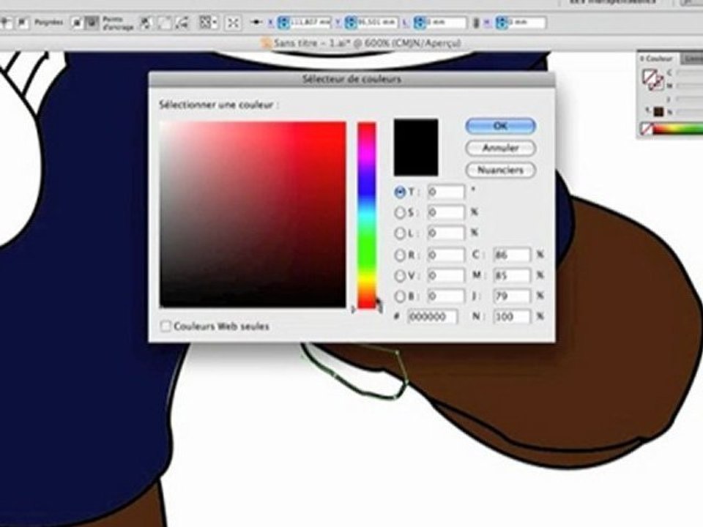Click the fill box in the Couleur panel
This screenshot has height=527, width=703.
pos(649,75)
